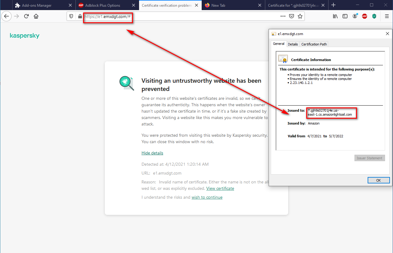Open the Certification Path tab

[314, 44]
